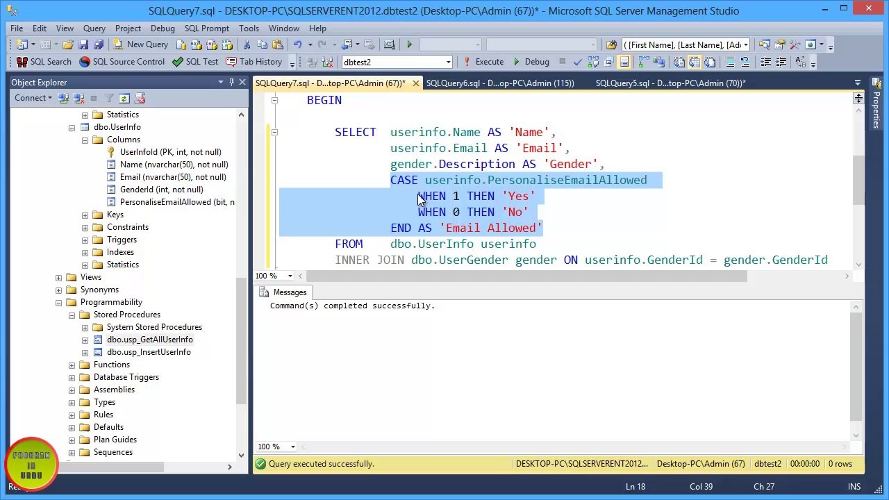This screenshot has height=500, width=889.
Task: Toggle Results to Grid mode
Action: (x=694, y=62)
